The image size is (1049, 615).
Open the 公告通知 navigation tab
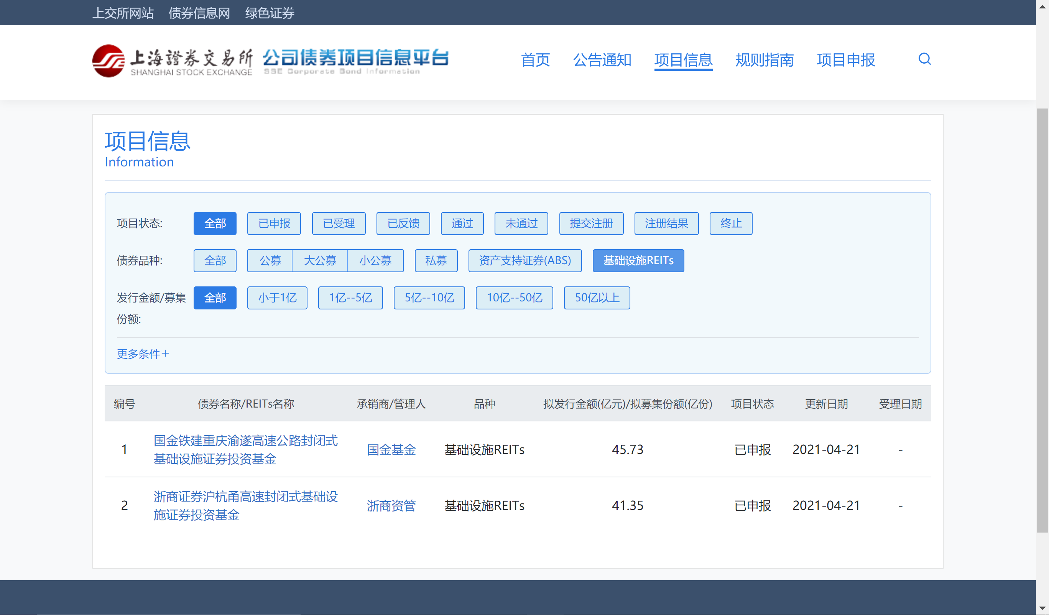click(602, 60)
